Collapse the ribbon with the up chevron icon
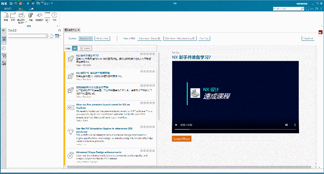324x174 pixels. (312, 9)
